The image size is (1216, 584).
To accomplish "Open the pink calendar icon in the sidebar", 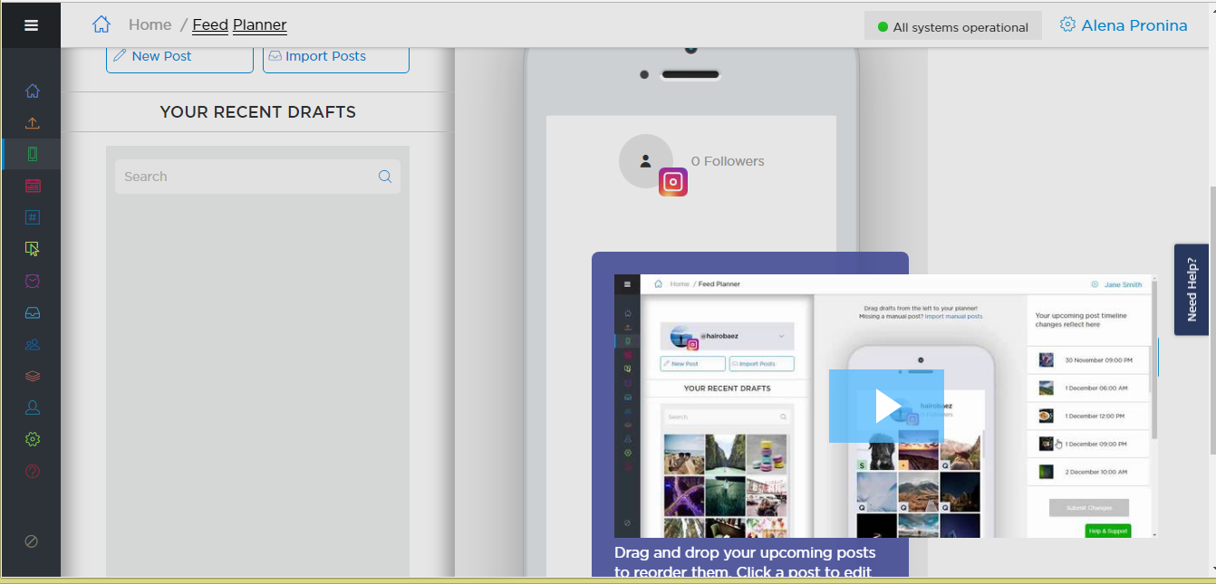I will (33, 186).
